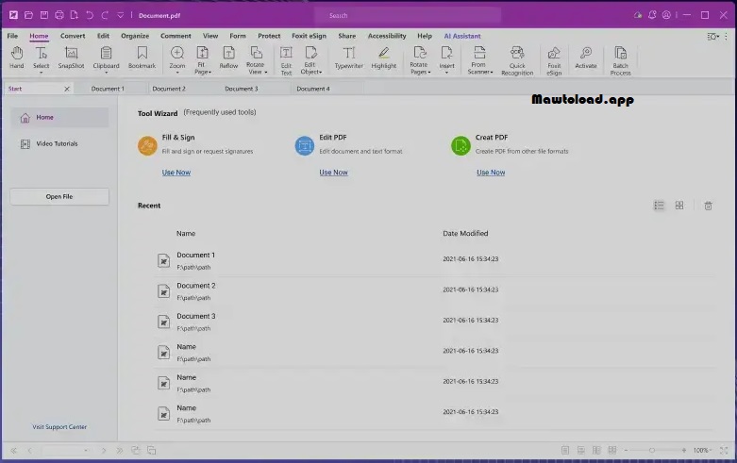Image resolution: width=737 pixels, height=463 pixels.
Task: Click the Search field in title bar
Action: click(x=408, y=15)
